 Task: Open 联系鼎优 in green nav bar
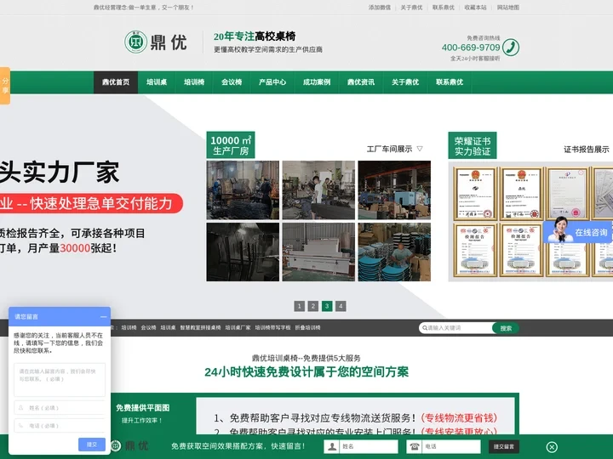(450, 82)
